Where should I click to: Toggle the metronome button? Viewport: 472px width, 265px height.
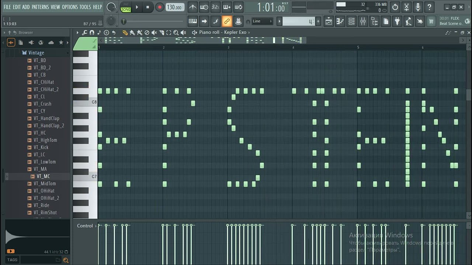click(192, 7)
